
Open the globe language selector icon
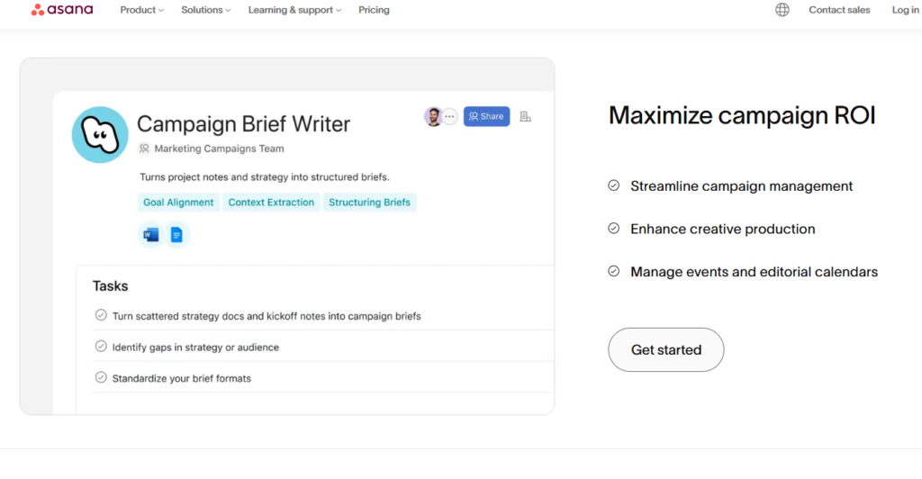click(782, 9)
